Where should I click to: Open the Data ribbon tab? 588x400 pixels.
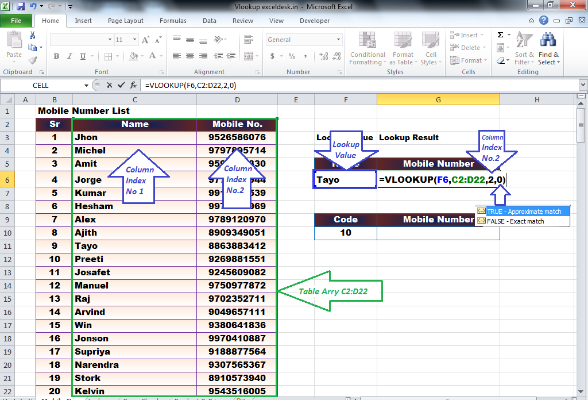click(x=209, y=21)
